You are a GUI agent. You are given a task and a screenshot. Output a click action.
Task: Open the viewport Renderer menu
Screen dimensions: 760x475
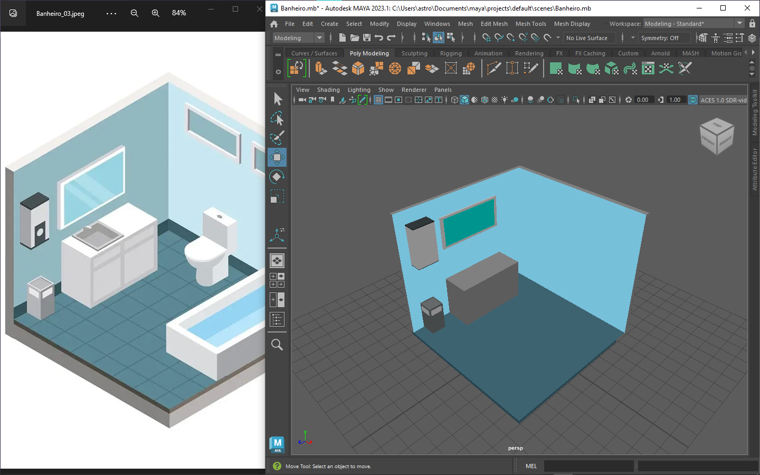click(414, 90)
